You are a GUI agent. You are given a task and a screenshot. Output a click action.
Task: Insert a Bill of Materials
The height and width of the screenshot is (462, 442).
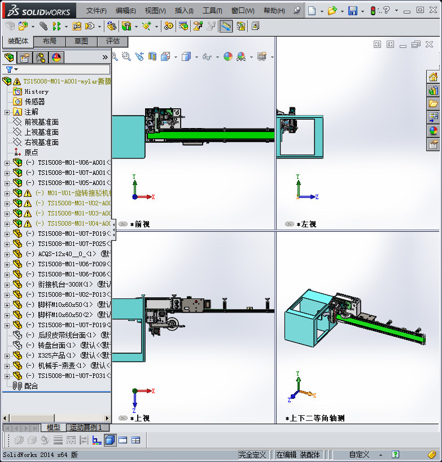[x=183, y=26]
